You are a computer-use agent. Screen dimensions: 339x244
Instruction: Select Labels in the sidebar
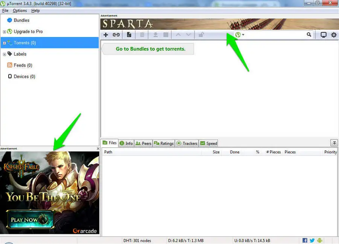tap(20, 54)
